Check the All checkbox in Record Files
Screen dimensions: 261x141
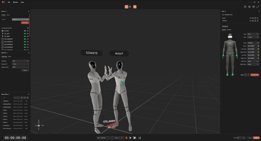2,98
